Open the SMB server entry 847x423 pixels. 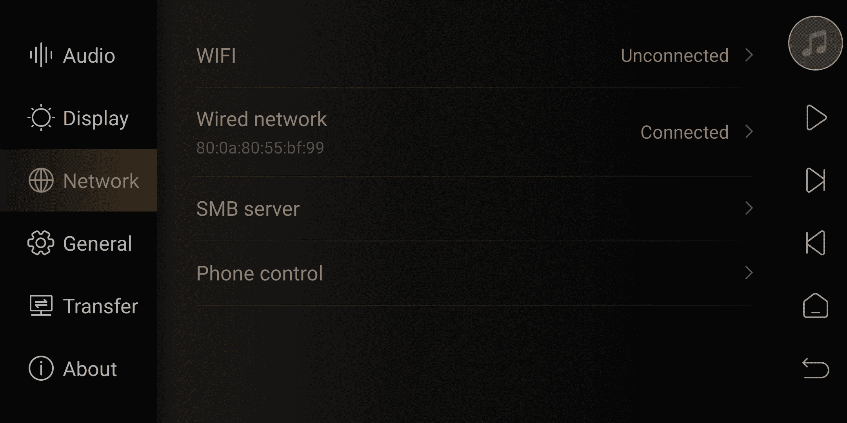coord(474,208)
